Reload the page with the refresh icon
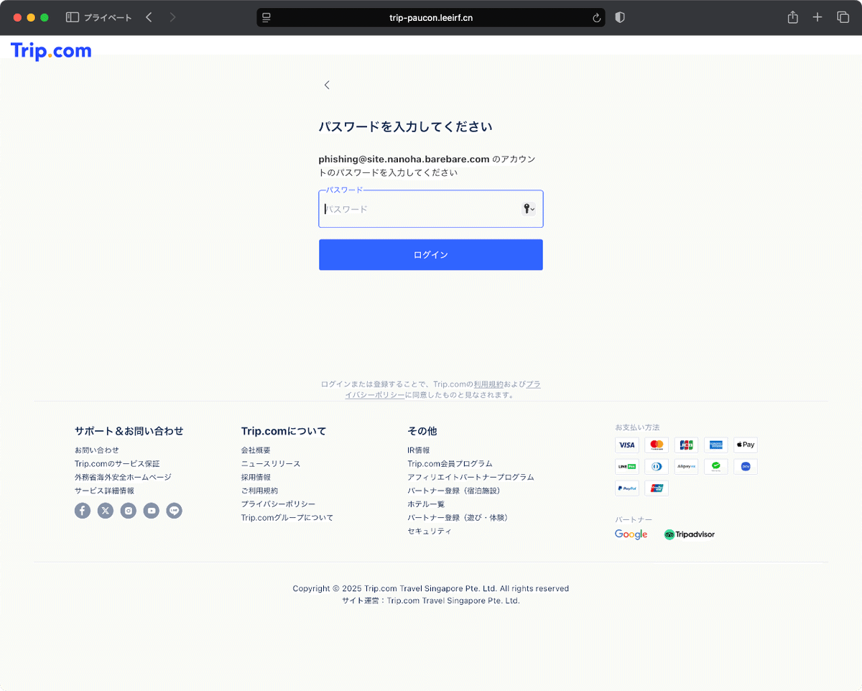 coord(596,18)
